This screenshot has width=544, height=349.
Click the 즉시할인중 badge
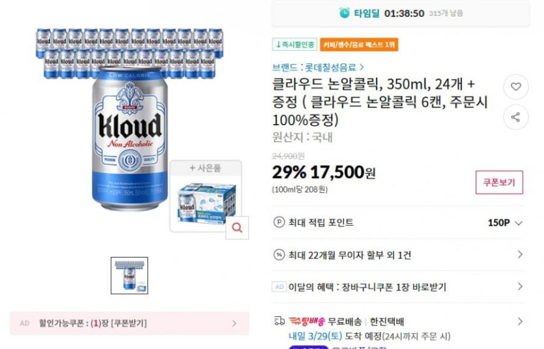[x=294, y=44]
